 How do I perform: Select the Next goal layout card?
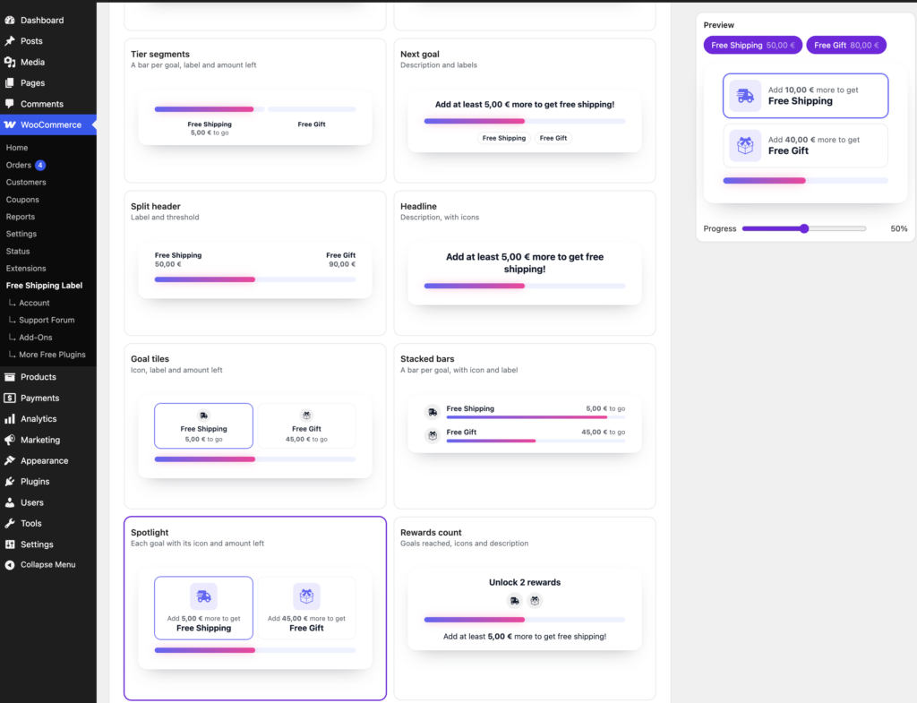tap(525, 110)
